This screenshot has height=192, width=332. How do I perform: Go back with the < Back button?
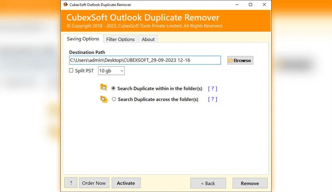click(x=208, y=183)
